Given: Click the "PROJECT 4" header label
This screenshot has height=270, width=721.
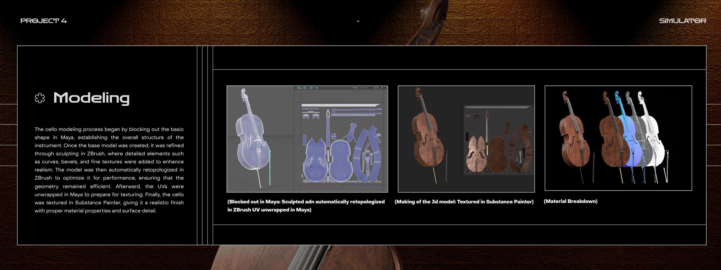Looking at the screenshot, I should coord(44,21).
